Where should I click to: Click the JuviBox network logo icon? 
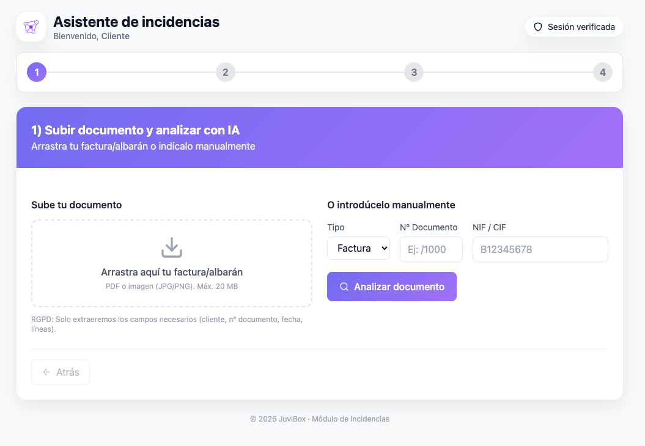click(31, 27)
